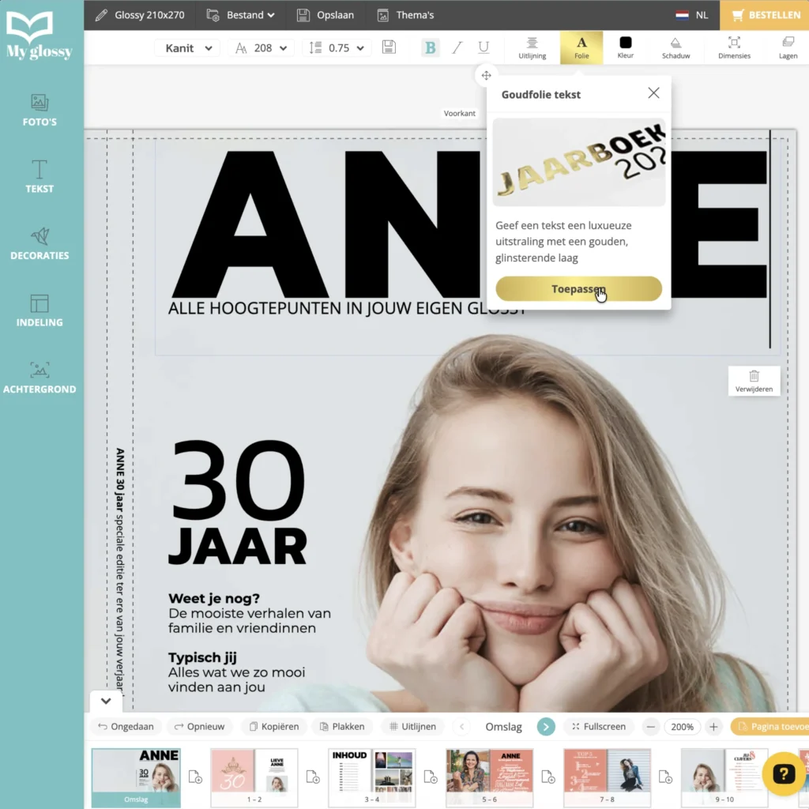Viewport: 809px width, 809px height.
Task: Open the Lagen panel
Action: click(788, 47)
